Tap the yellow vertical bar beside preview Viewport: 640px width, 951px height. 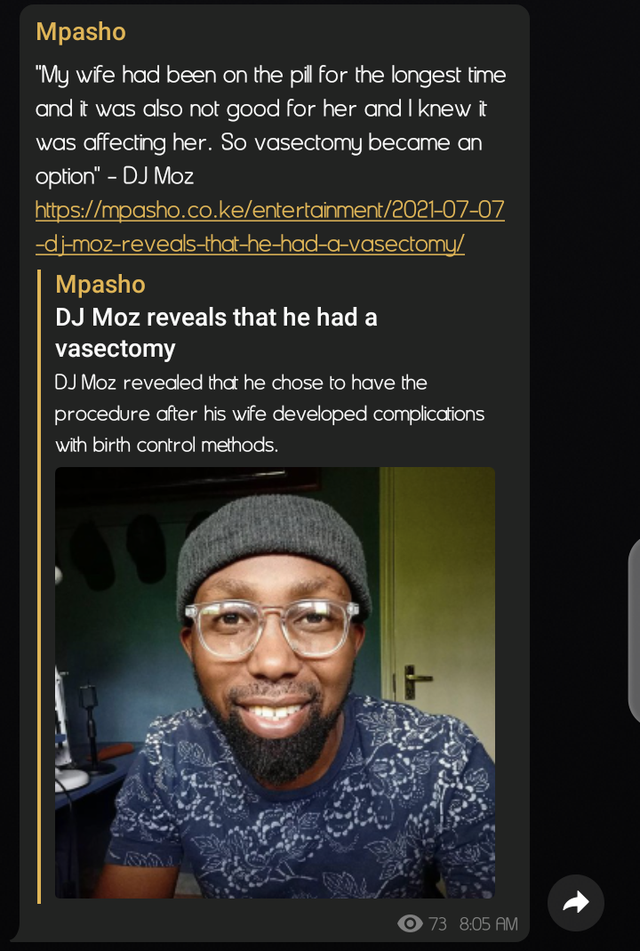(39, 586)
